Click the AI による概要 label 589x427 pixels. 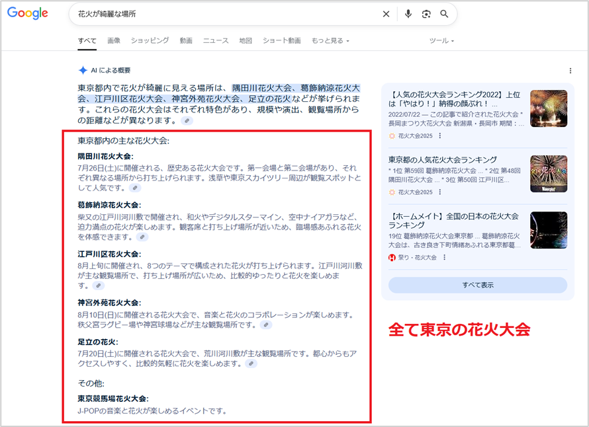coord(111,70)
